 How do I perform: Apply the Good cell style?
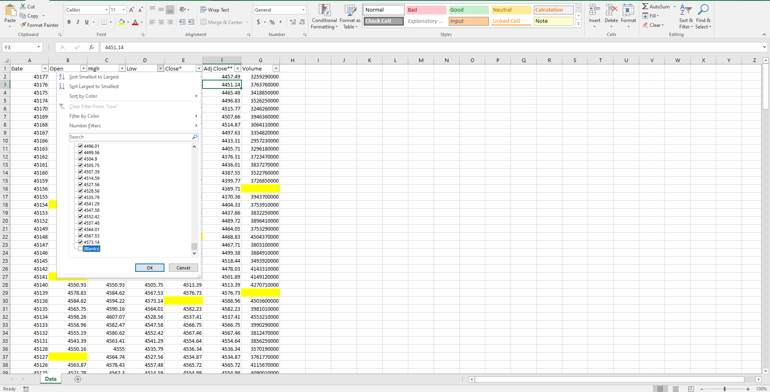468,10
